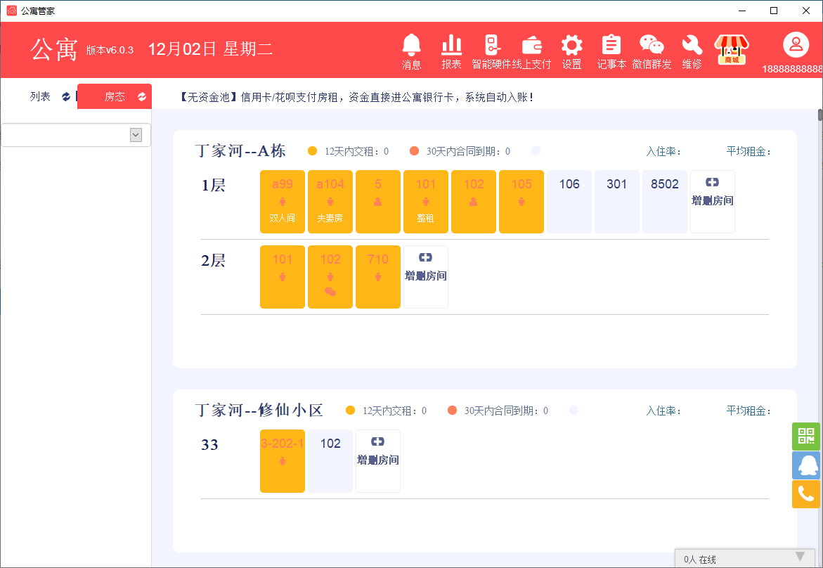823x568 pixels.
Task: Click 丁家河--修仙小区 building title
Action: click(259, 410)
